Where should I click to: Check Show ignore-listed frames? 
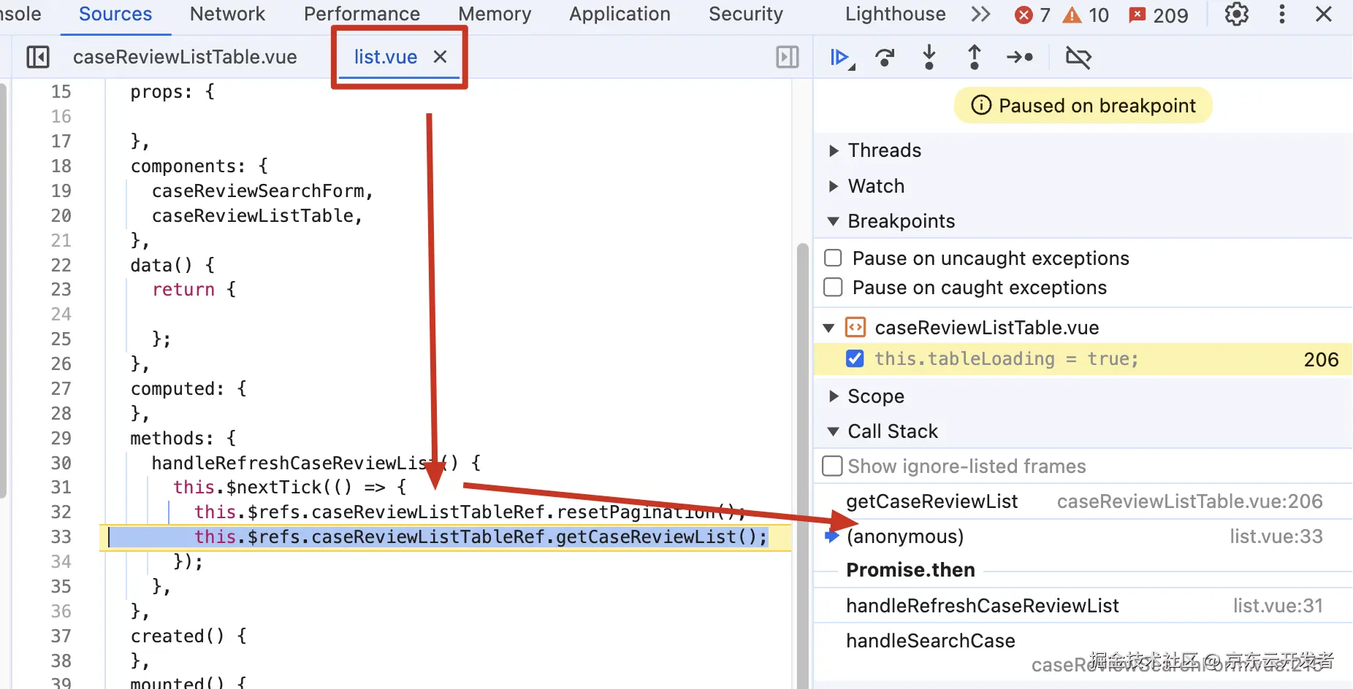(x=832, y=466)
